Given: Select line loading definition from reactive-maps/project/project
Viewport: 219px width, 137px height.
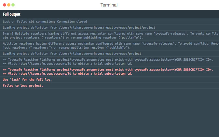Looking at the screenshot, I should [x=109, y=28].
